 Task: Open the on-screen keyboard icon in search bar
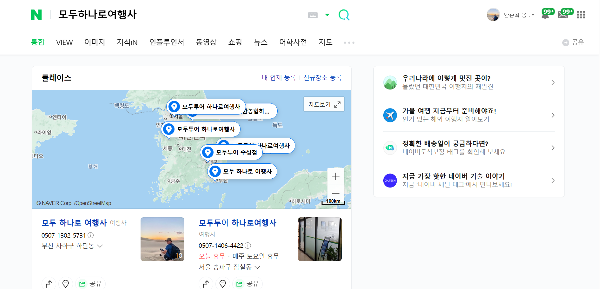click(x=313, y=15)
